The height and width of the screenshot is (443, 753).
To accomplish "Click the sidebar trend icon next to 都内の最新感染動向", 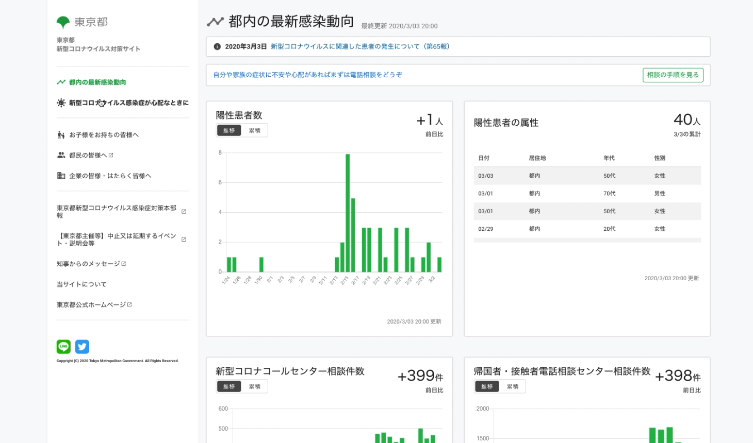I will (x=61, y=82).
